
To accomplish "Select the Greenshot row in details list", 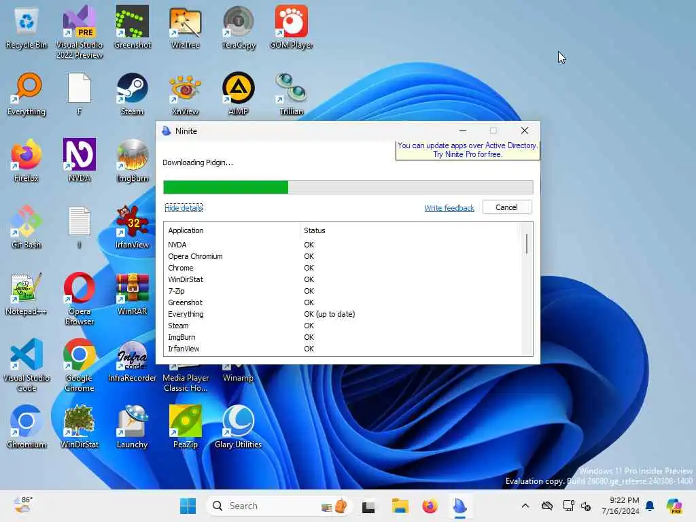I will (342, 302).
